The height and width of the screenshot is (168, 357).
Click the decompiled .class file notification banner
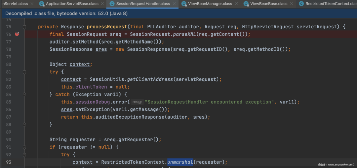178,14
